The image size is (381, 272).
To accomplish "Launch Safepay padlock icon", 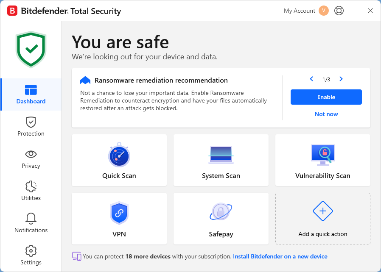I will pyautogui.click(x=221, y=212).
